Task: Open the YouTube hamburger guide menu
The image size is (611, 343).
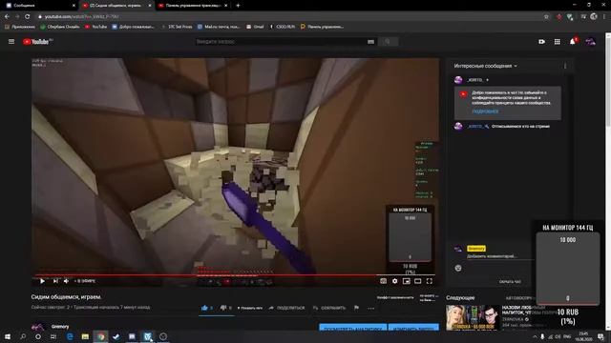Action: [11, 41]
